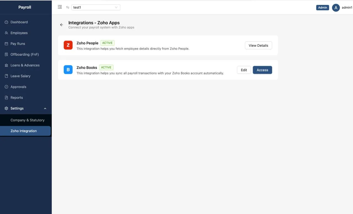Click the Reports file icon
353x214 pixels.
click(x=6, y=98)
